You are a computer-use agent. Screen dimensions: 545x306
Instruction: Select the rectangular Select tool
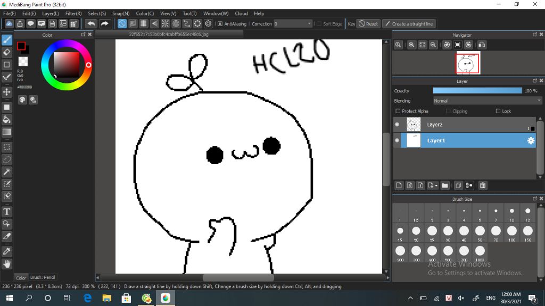click(6, 147)
